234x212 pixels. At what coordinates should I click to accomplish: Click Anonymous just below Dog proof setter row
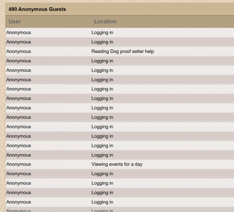(19, 61)
